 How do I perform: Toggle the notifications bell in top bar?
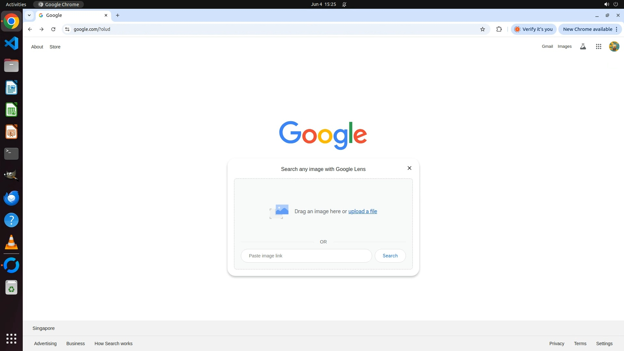tap(344, 4)
